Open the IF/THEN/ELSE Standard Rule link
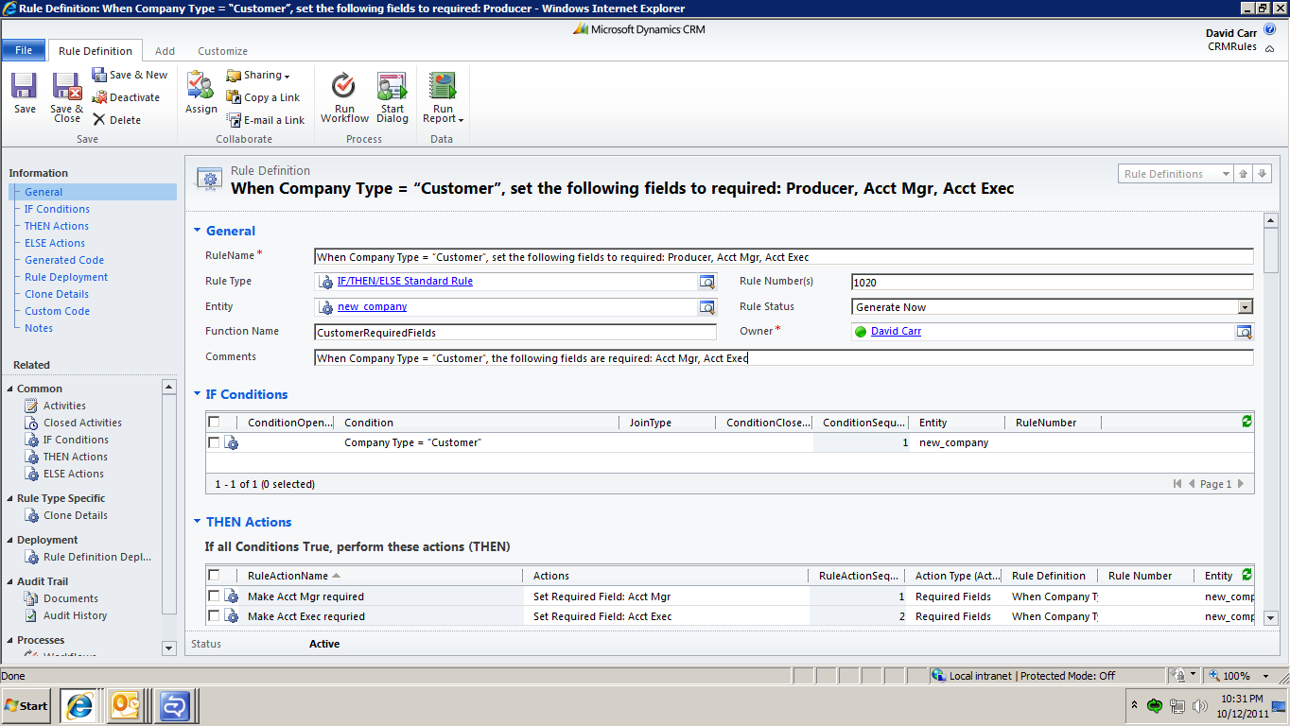This screenshot has width=1290, height=726. pos(405,281)
